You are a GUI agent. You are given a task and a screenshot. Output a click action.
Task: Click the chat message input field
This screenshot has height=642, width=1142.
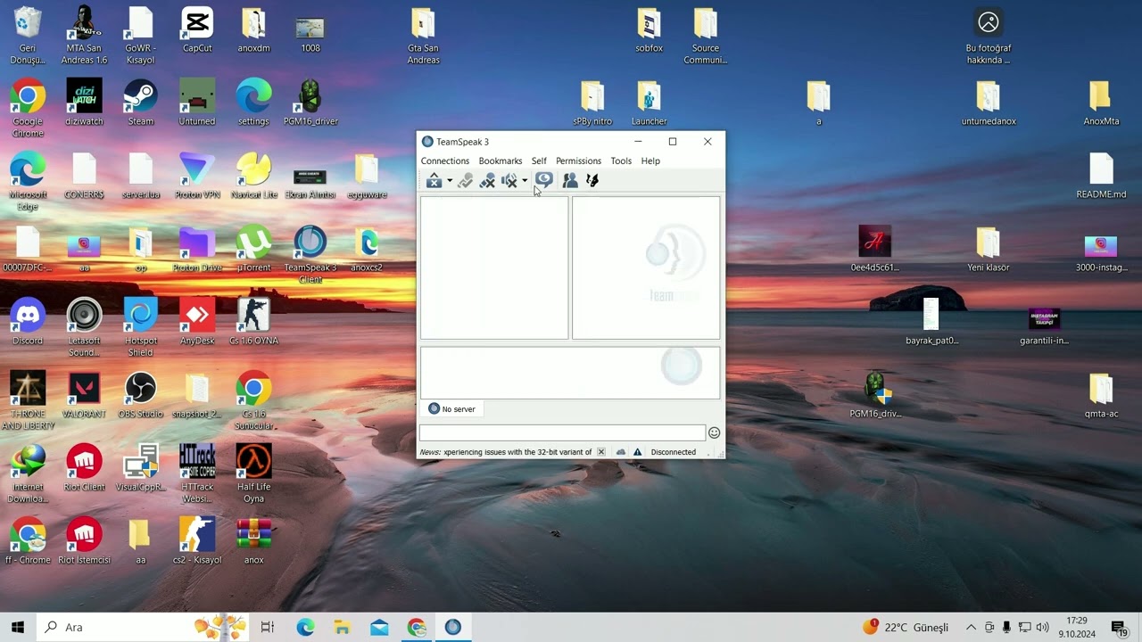pyautogui.click(x=562, y=432)
